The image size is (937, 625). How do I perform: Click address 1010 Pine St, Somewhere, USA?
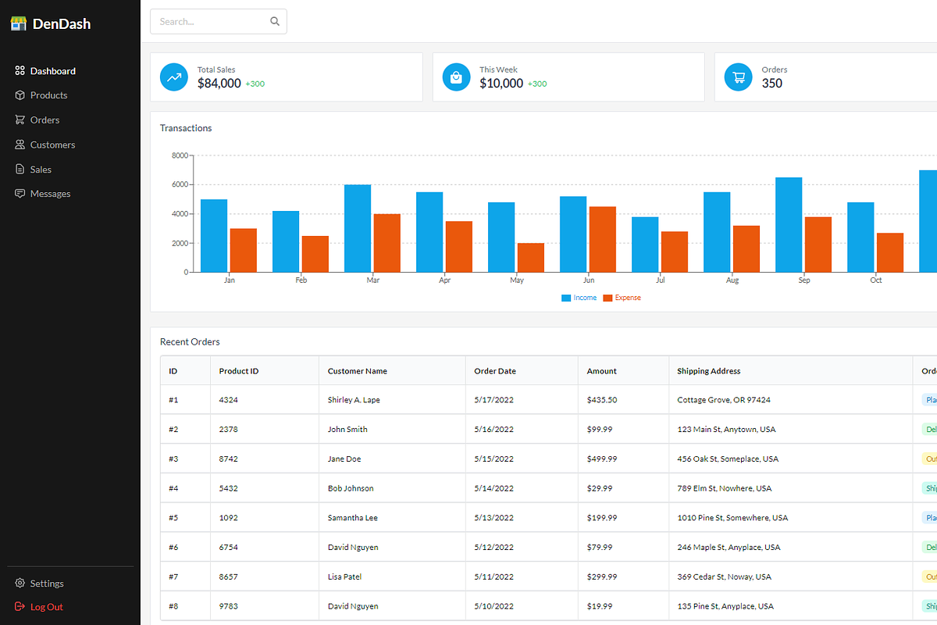(732, 518)
